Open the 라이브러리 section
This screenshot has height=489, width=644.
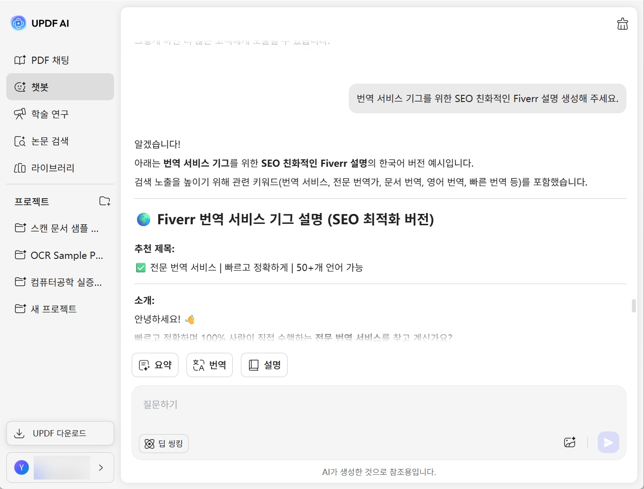tap(53, 168)
